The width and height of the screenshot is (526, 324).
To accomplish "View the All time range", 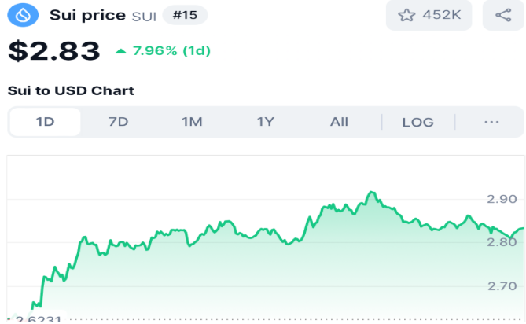I will (x=339, y=122).
